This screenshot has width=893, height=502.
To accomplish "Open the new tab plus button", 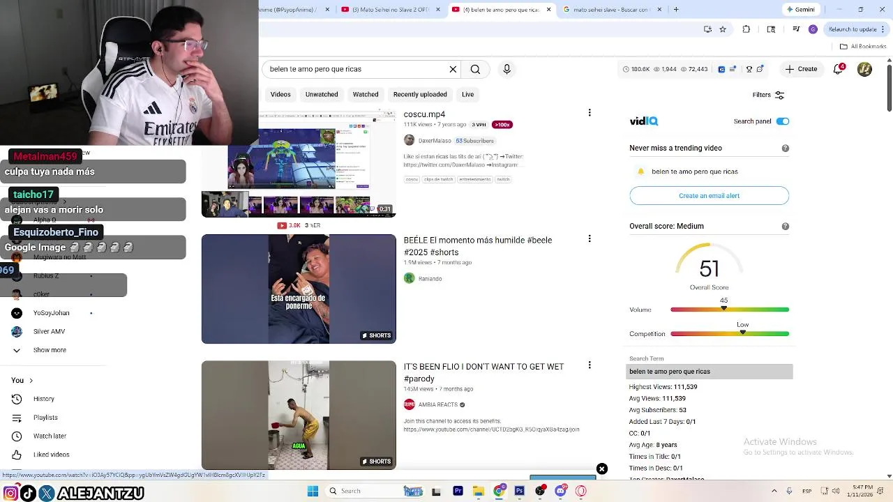I will [676, 9].
